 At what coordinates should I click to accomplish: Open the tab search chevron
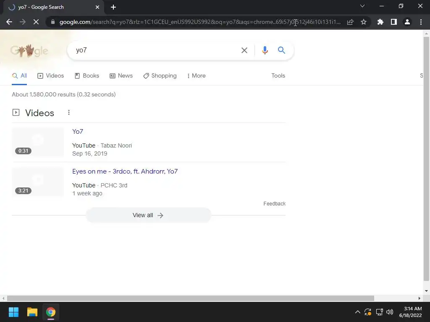pyautogui.click(x=362, y=6)
